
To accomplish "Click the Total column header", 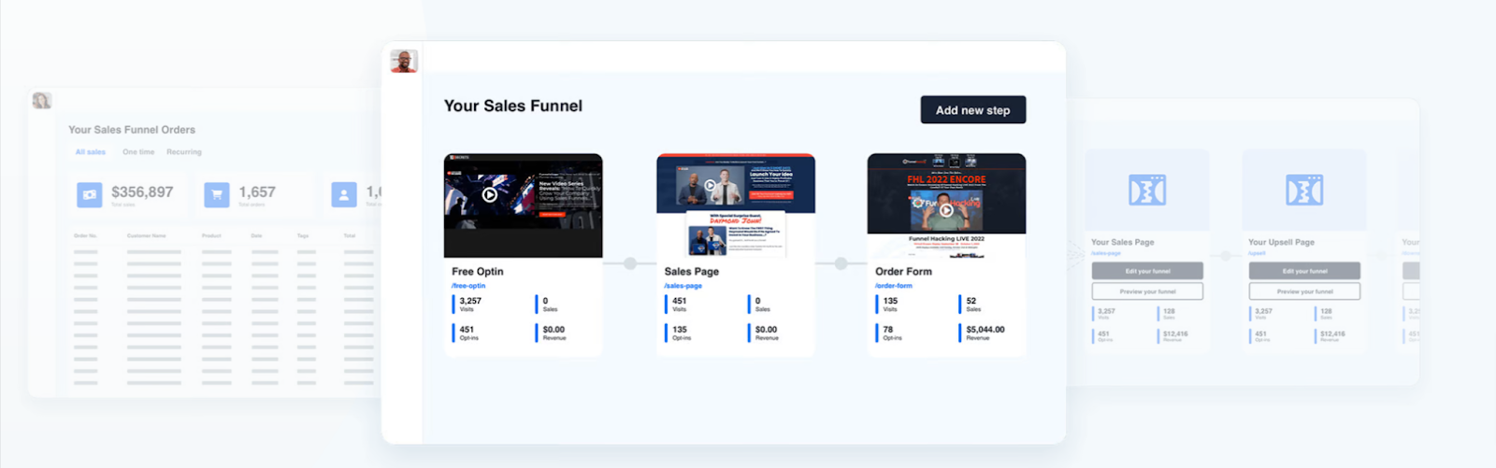I will (350, 235).
